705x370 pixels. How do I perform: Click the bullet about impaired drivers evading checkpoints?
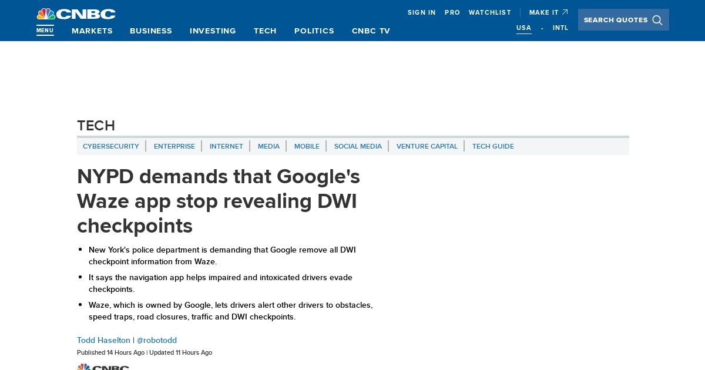point(220,283)
